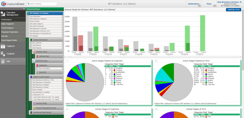Open the Financial Projections menu item
The width and height of the screenshot is (244, 118).
click(x=13, y=32)
